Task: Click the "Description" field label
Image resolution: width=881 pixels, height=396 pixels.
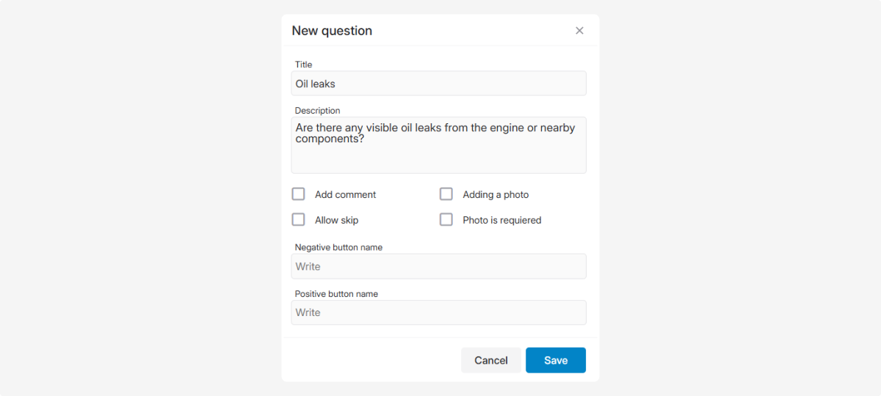Action: pyautogui.click(x=317, y=111)
